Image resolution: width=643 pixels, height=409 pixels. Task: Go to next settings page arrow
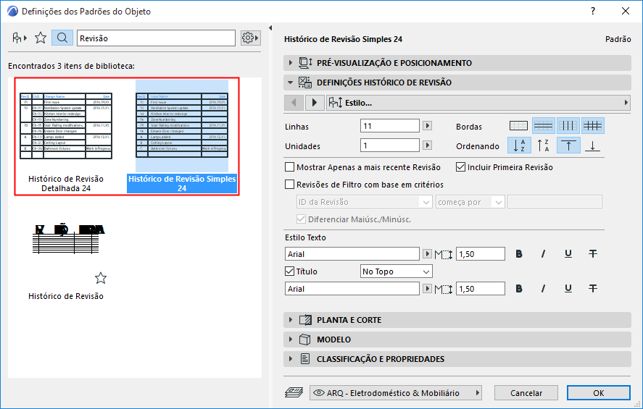tap(315, 102)
